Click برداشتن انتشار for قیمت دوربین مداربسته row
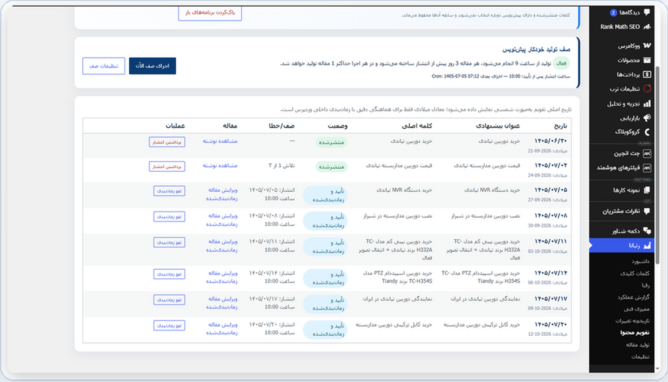 (167, 167)
